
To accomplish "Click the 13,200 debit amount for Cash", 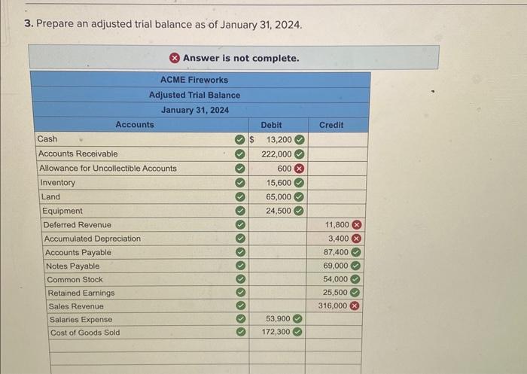I will pos(279,139).
